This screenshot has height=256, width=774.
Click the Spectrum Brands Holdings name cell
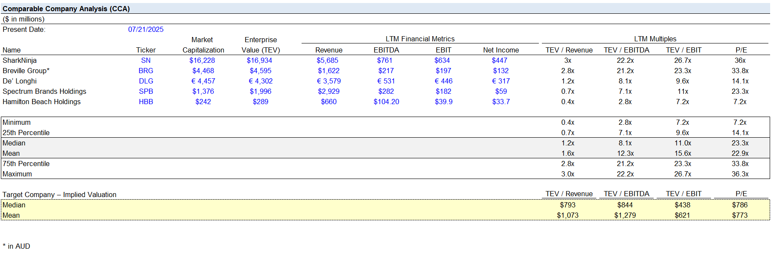[x=44, y=91]
